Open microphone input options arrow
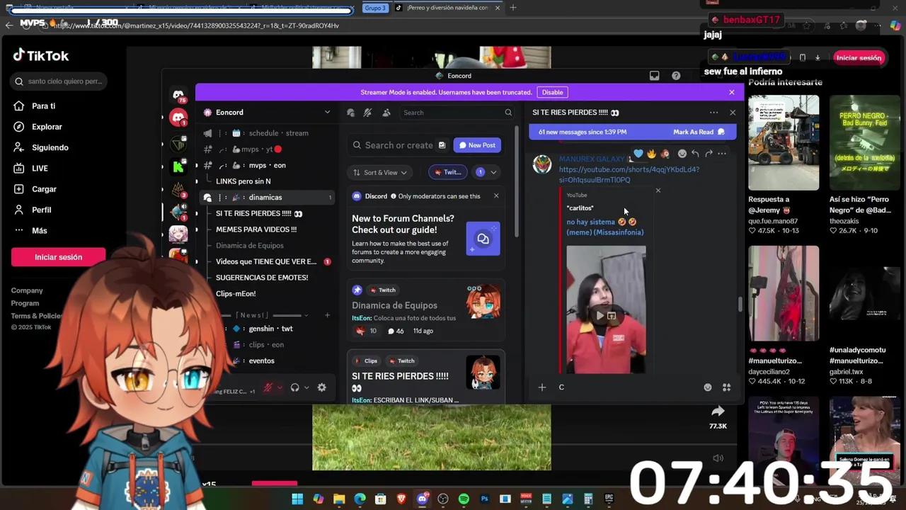The width and height of the screenshot is (906, 510). 280,387
